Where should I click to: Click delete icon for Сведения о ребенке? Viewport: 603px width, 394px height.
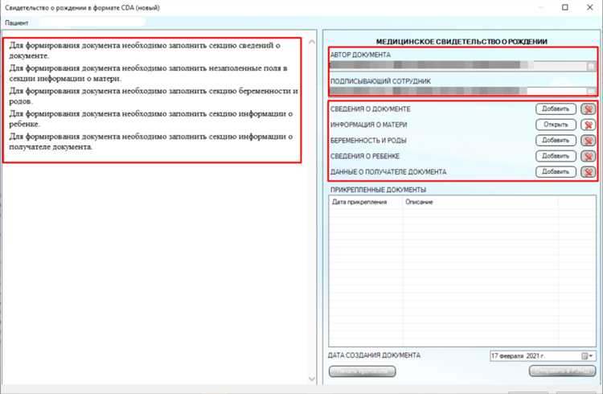pyautogui.click(x=588, y=156)
